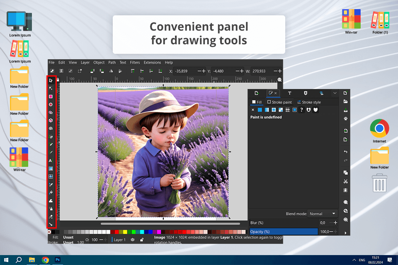Select the Tweak tool

(51, 200)
